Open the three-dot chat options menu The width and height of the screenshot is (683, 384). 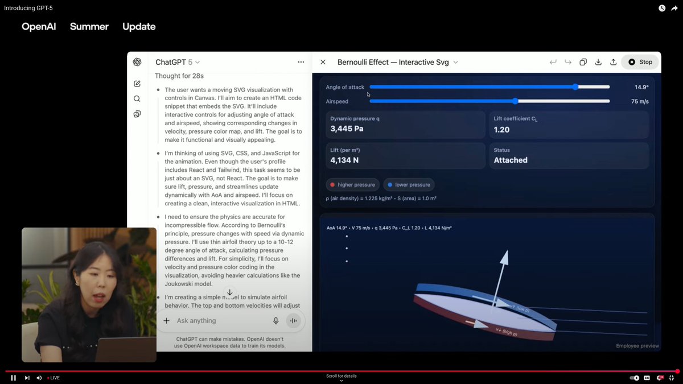pos(301,62)
